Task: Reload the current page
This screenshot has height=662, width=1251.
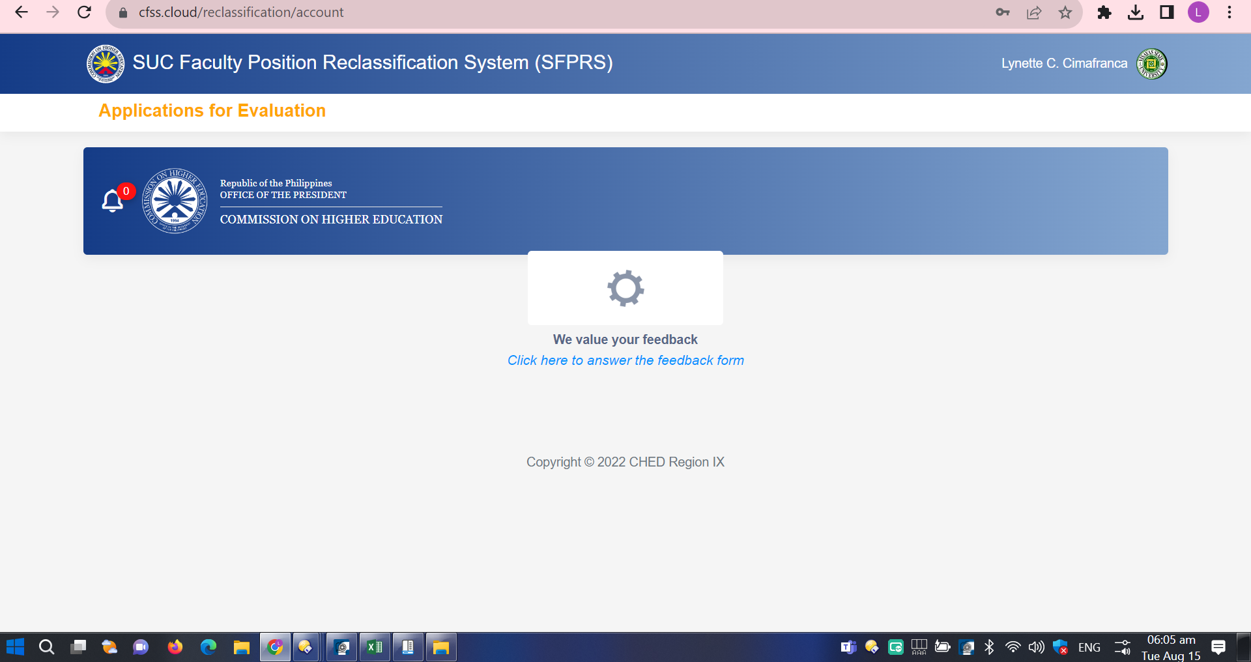Action: click(x=84, y=12)
